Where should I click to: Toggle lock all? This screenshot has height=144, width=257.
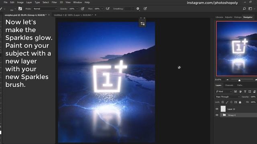pos(240,102)
